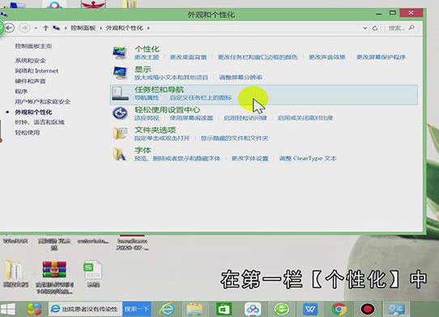439x317 pixels.
Task: Click 启用轻松访问键 link
Action: pyautogui.click(x=245, y=118)
